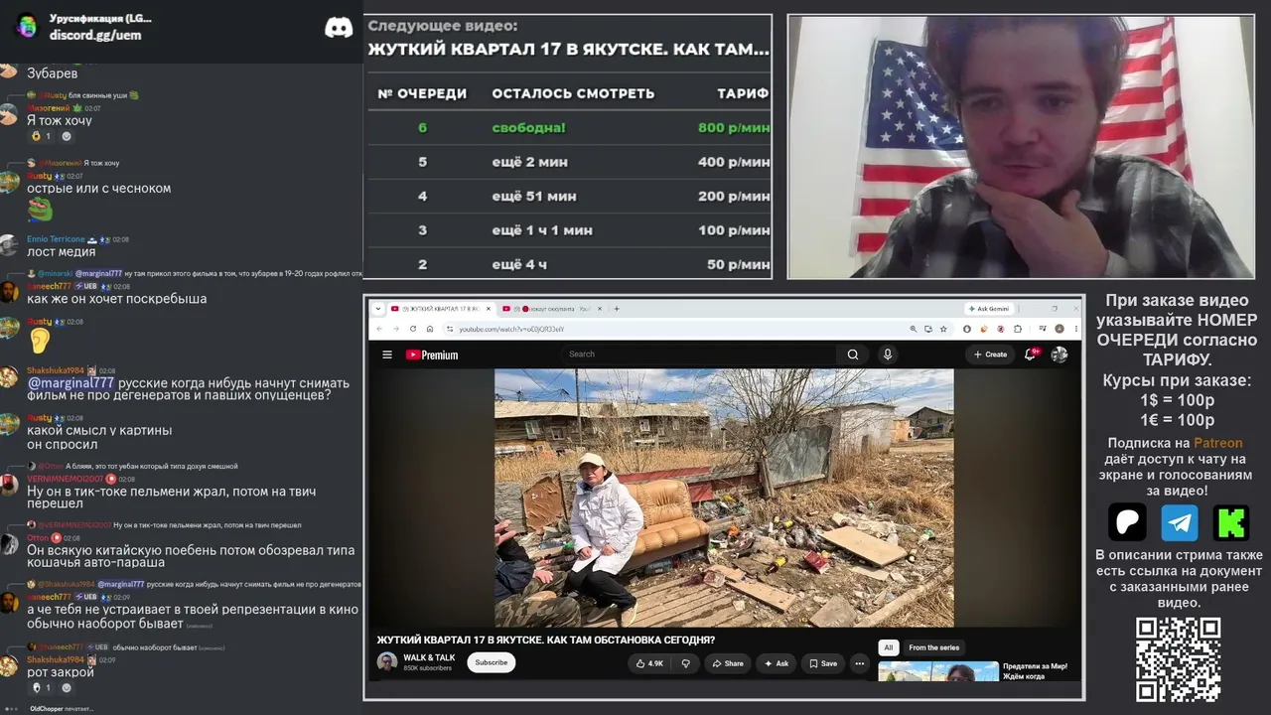Click the WALK & TALK channel avatar
Screen dimensions: 1271x715
coord(387,661)
